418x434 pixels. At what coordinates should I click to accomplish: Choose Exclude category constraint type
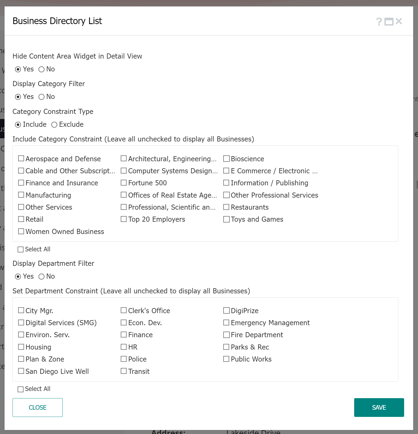[54, 125]
